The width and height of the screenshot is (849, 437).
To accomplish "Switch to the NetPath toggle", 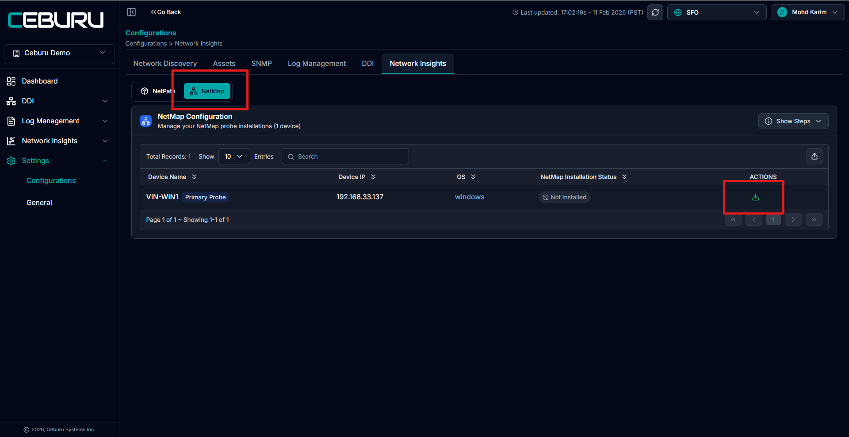I will coord(158,91).
